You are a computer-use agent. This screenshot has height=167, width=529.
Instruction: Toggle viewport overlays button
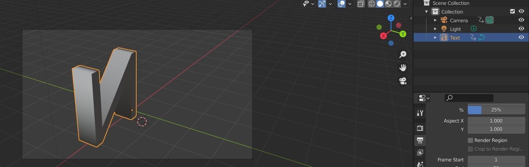pos(341,3)
